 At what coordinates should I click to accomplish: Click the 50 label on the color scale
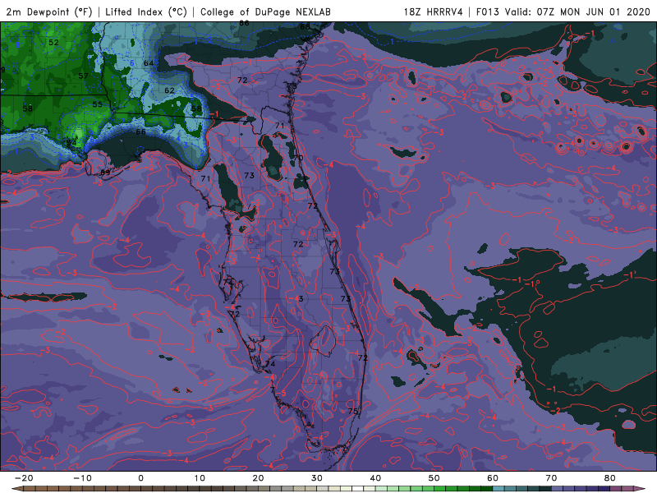pos(434,478)
